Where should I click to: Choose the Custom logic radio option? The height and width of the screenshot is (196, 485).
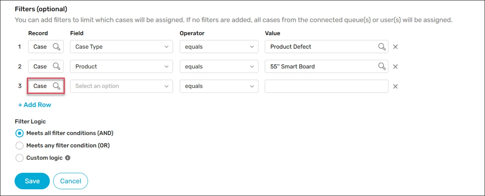[x=19, y=158]
